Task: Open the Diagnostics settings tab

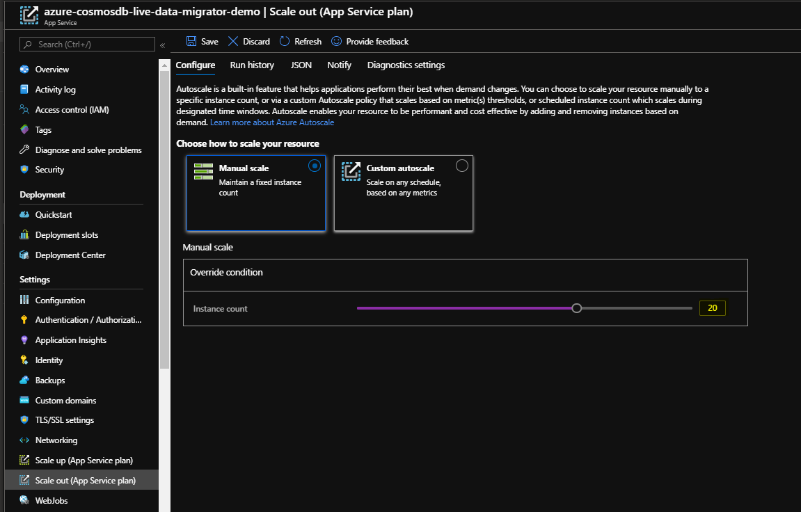Action: 406,65
